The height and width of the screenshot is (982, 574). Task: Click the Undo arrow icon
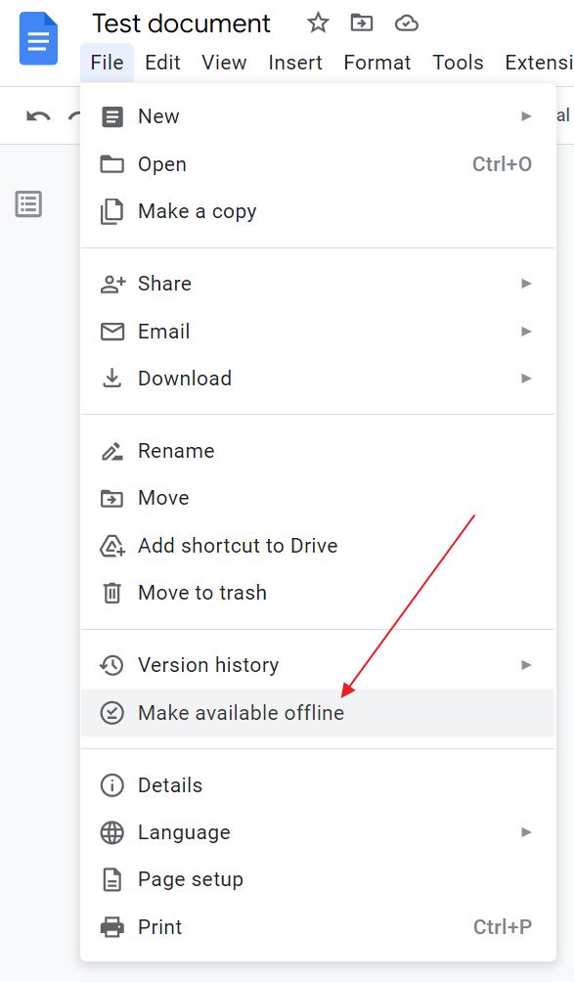tap(37, 114)
